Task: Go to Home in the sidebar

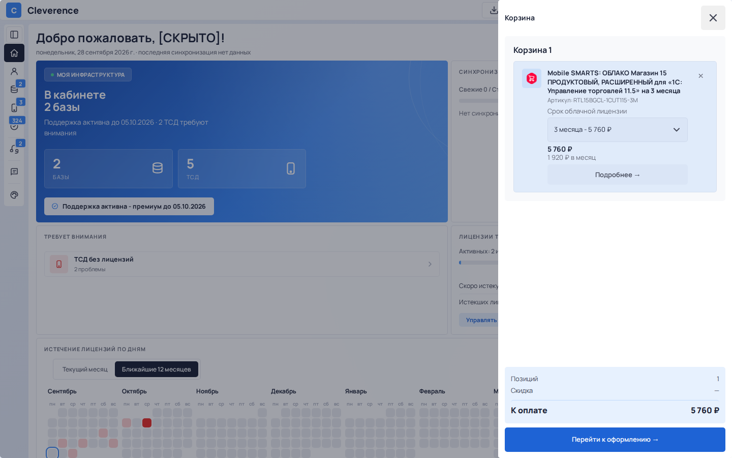Action: [14, 53]
